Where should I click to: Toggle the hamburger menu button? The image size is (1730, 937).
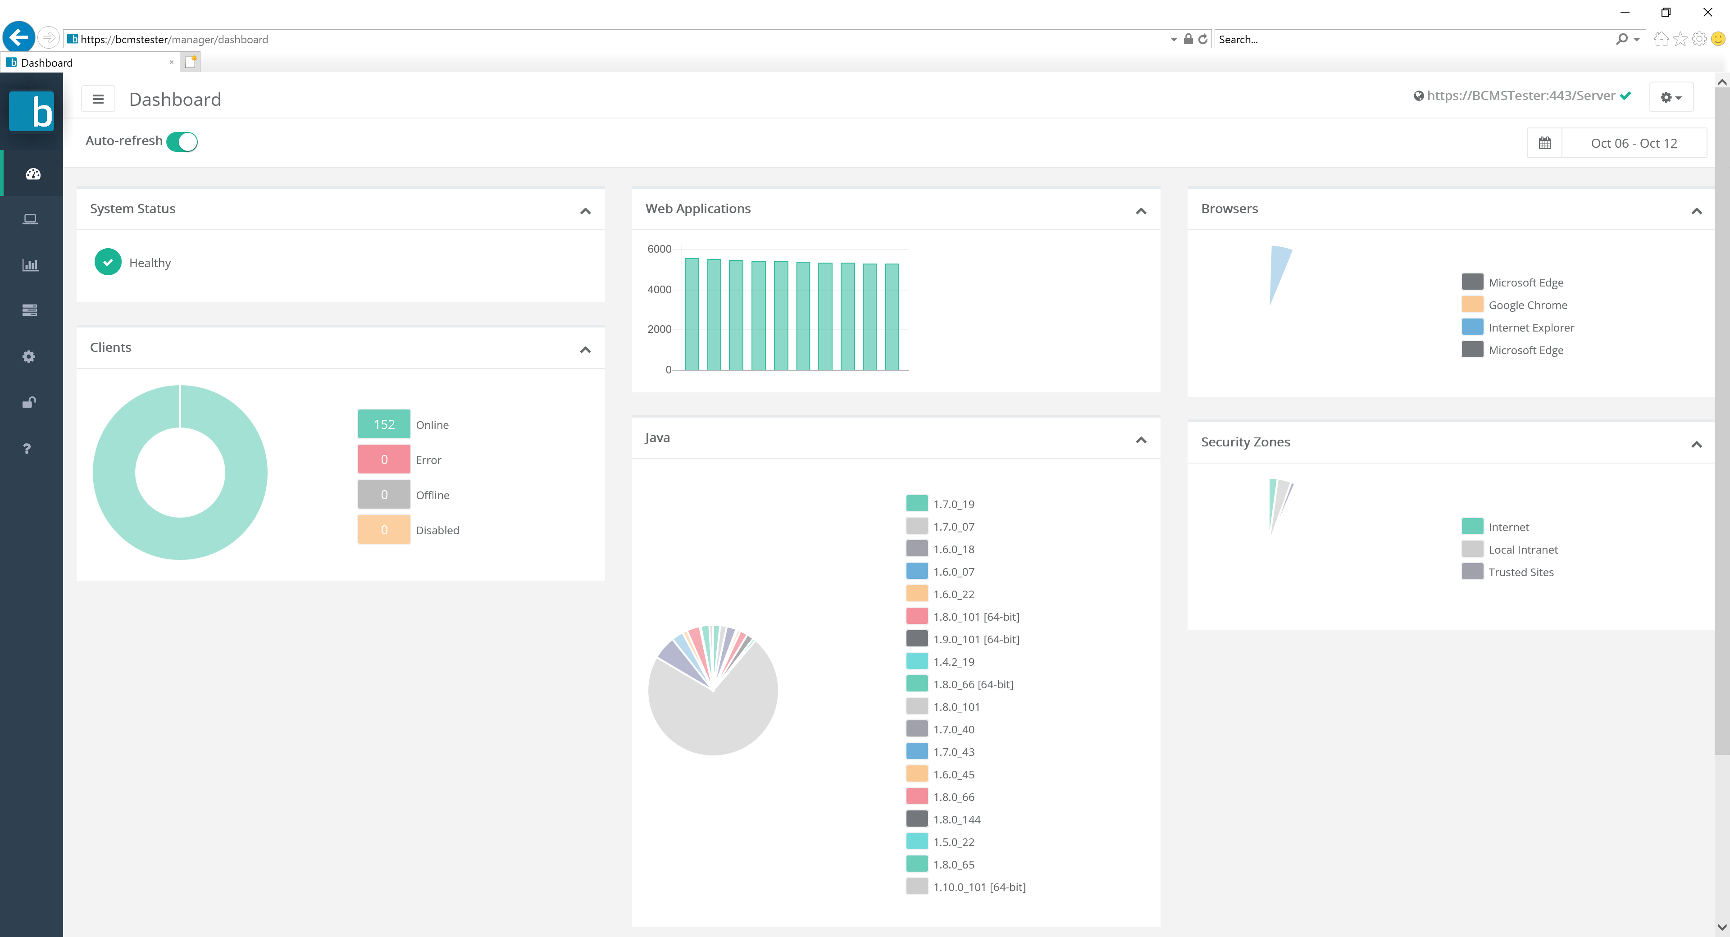[x=98, y=100]
